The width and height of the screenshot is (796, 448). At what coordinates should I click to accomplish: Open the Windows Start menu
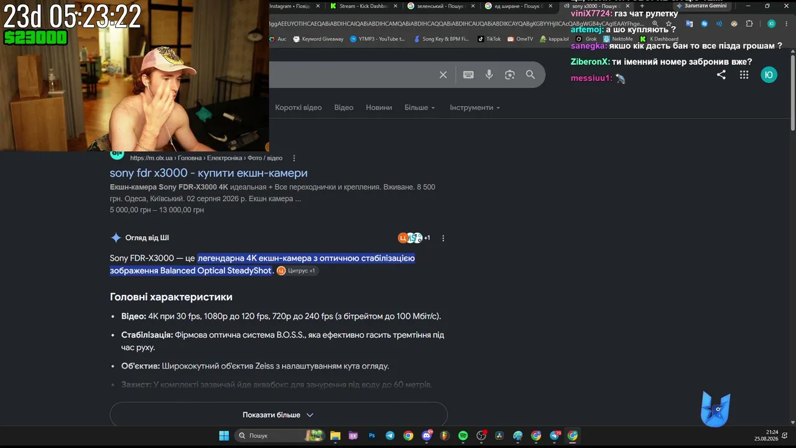pyautogui.click(x=224, y=436)
